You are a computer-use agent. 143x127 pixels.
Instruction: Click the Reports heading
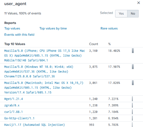tap(10, 23)
